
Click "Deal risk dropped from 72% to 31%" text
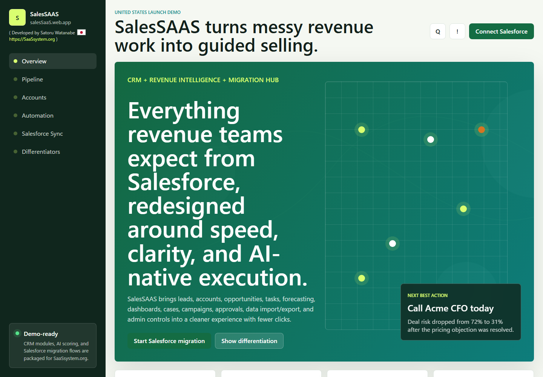pyautogui.click(x=455, y=322)
